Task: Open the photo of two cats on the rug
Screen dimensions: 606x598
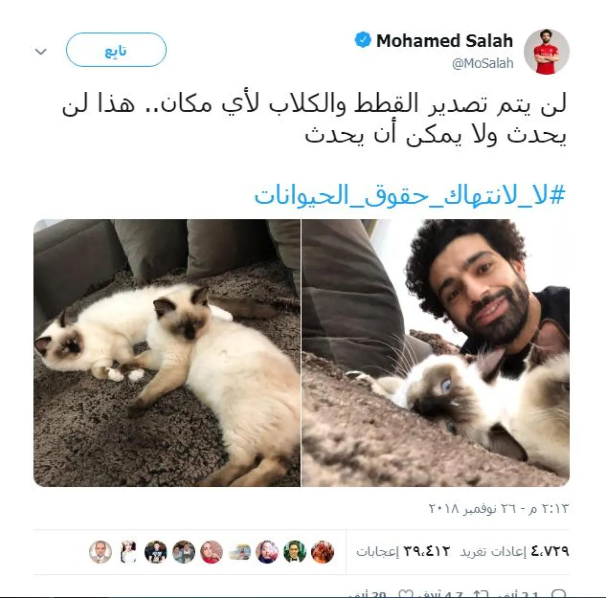Action: tap(167, 353)
